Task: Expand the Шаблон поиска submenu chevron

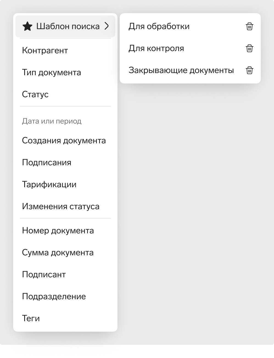Action: [x=107, y=26]
